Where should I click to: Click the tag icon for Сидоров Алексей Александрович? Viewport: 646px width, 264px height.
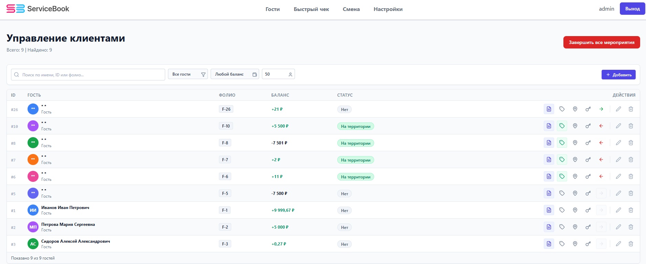coord(562,244)
